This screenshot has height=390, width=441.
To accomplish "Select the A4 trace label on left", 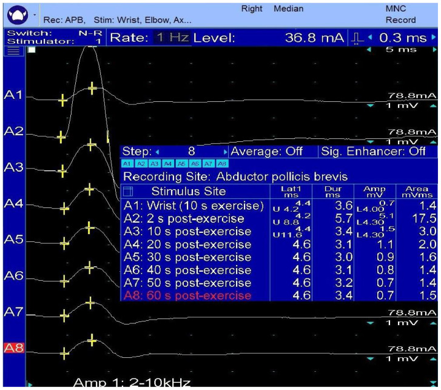I will pyautogui.click(x=13, y=203).
